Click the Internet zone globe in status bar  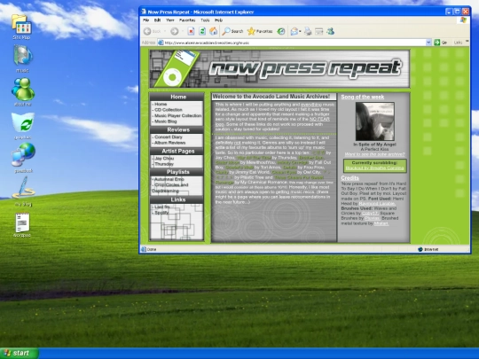[420, 249]
